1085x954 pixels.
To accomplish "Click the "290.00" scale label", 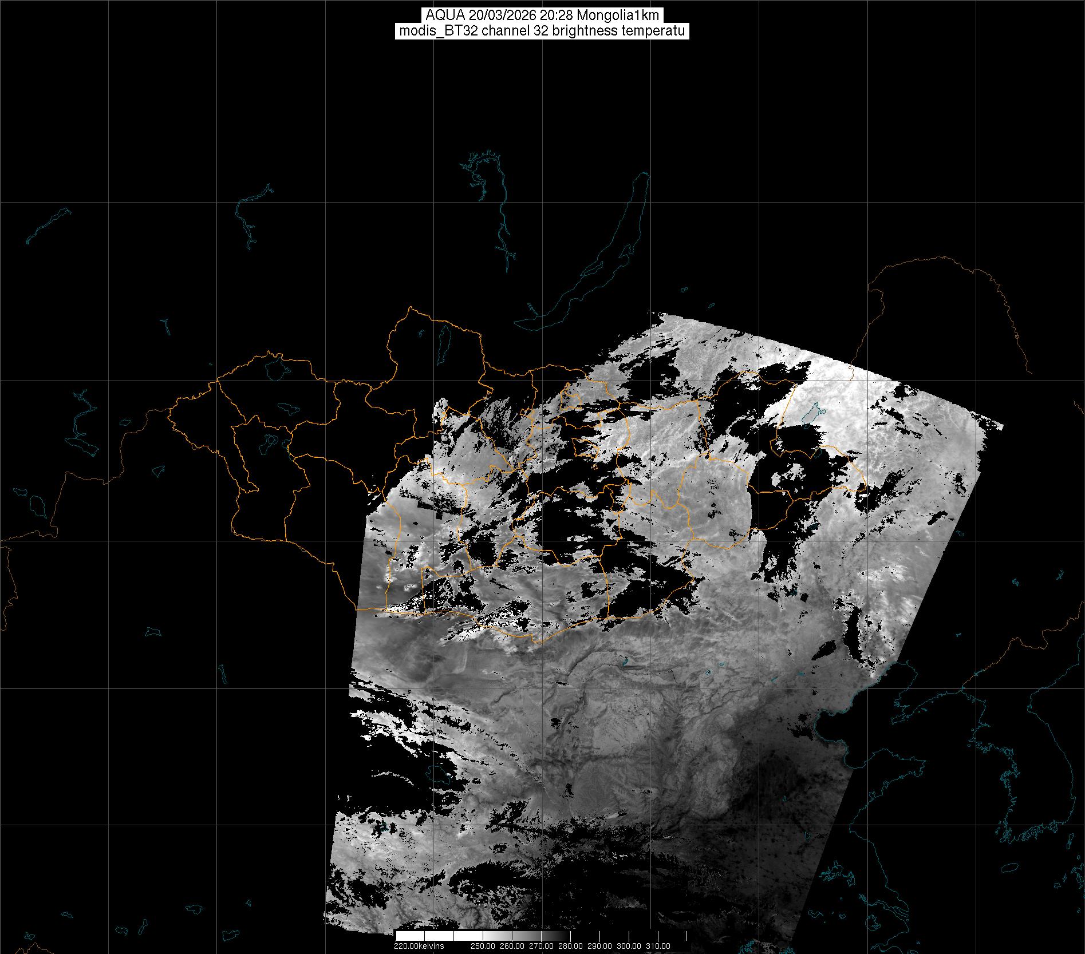I will coord(601,945).
